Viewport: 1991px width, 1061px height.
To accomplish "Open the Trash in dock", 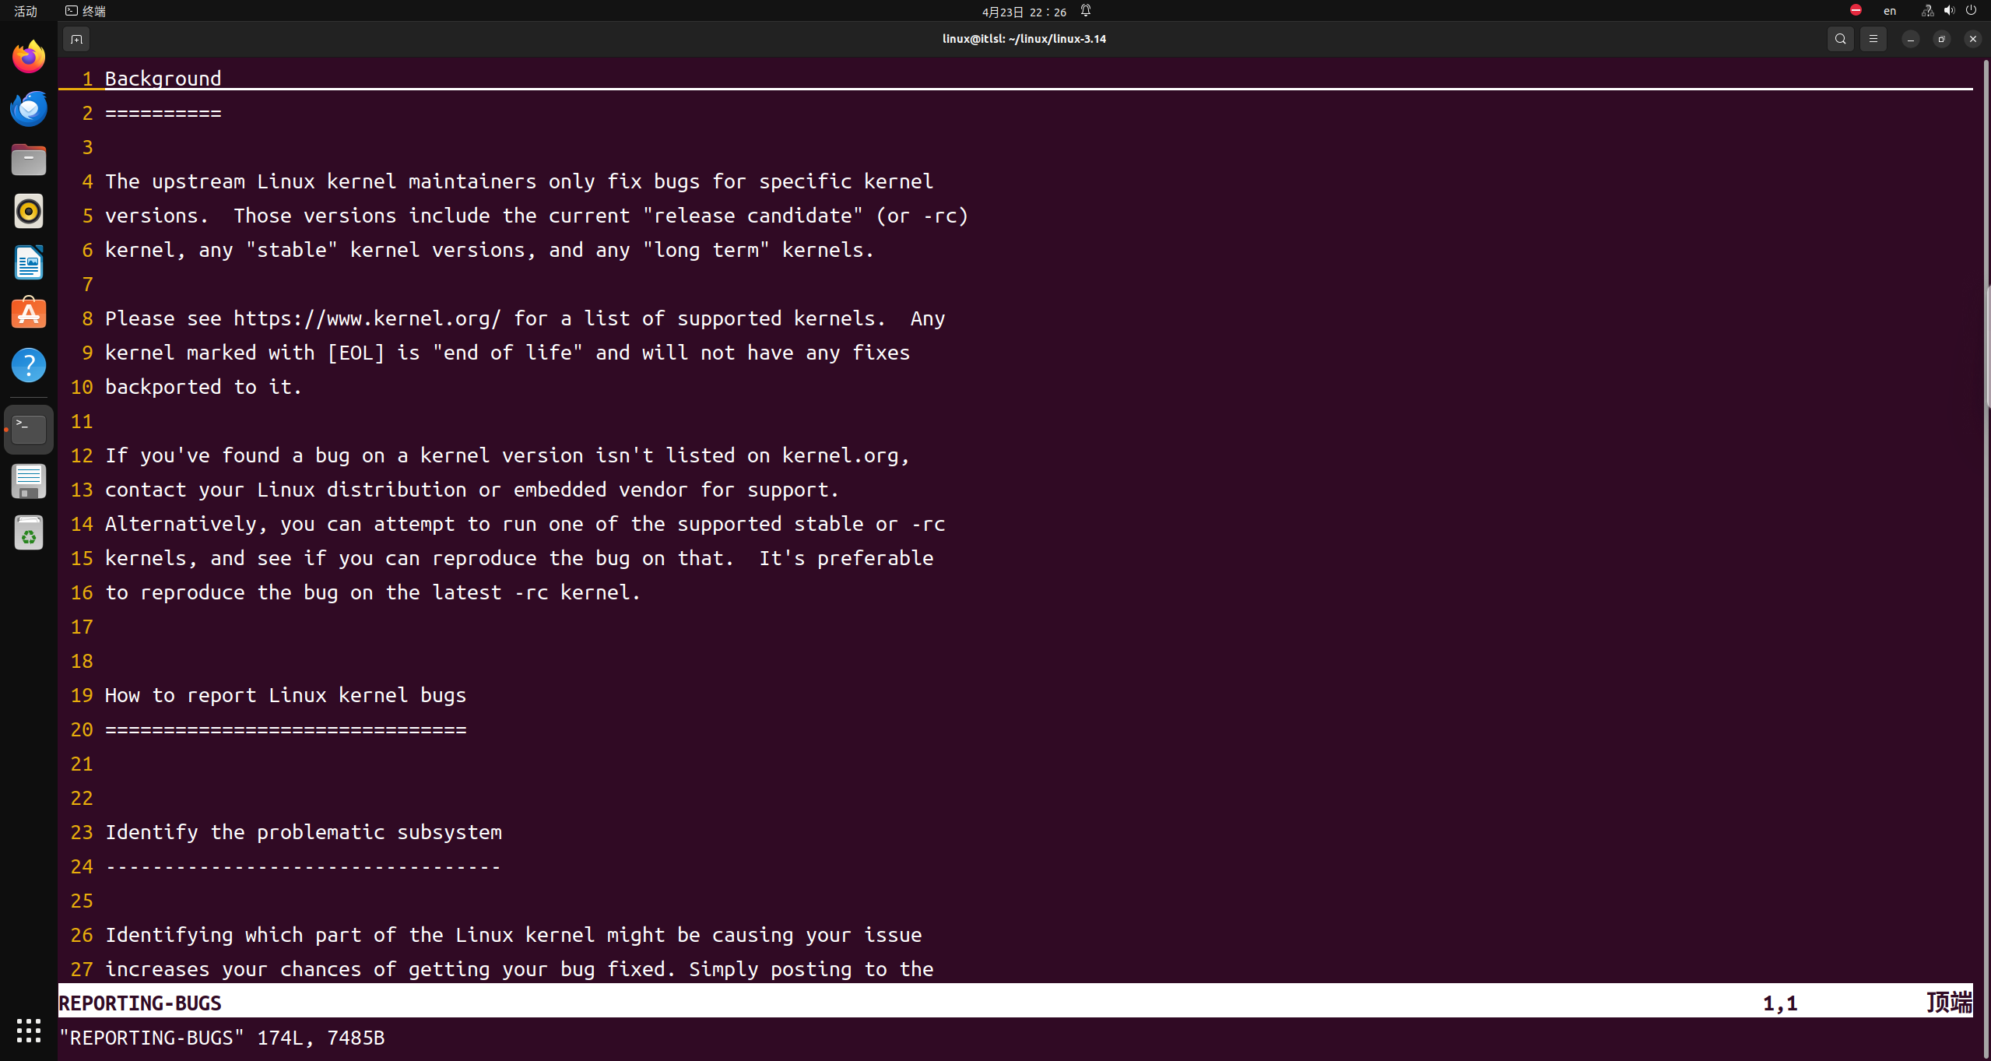I will pos(29,533).
